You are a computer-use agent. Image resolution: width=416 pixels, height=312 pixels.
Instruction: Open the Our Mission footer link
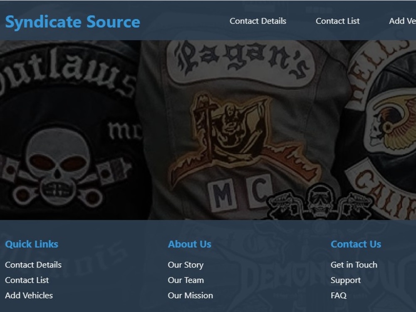point(190,295)
